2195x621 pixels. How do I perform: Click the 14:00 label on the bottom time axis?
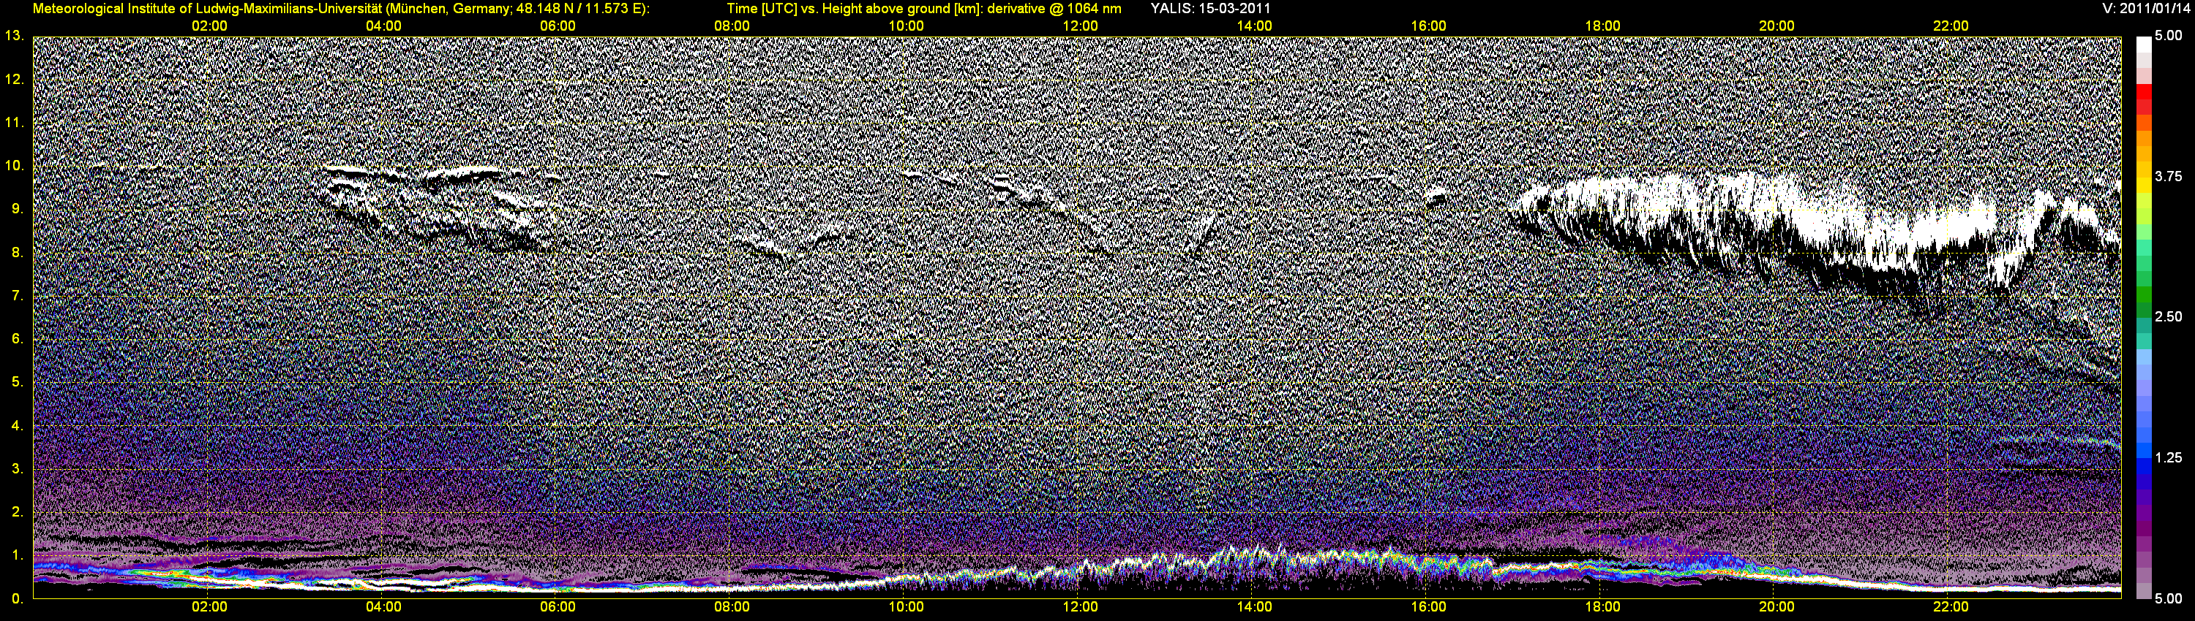(x=1254, y=607)
